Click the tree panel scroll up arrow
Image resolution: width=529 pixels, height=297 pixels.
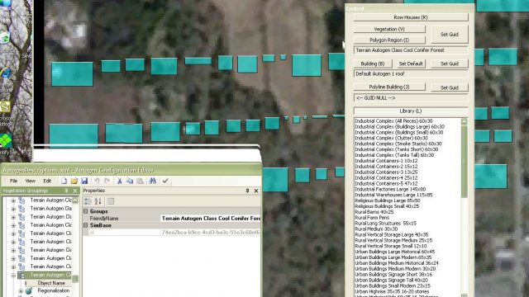[x=75, y=200]
